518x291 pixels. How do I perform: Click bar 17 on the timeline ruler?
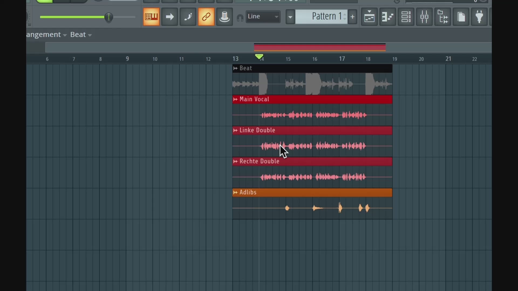pos(342,59)
